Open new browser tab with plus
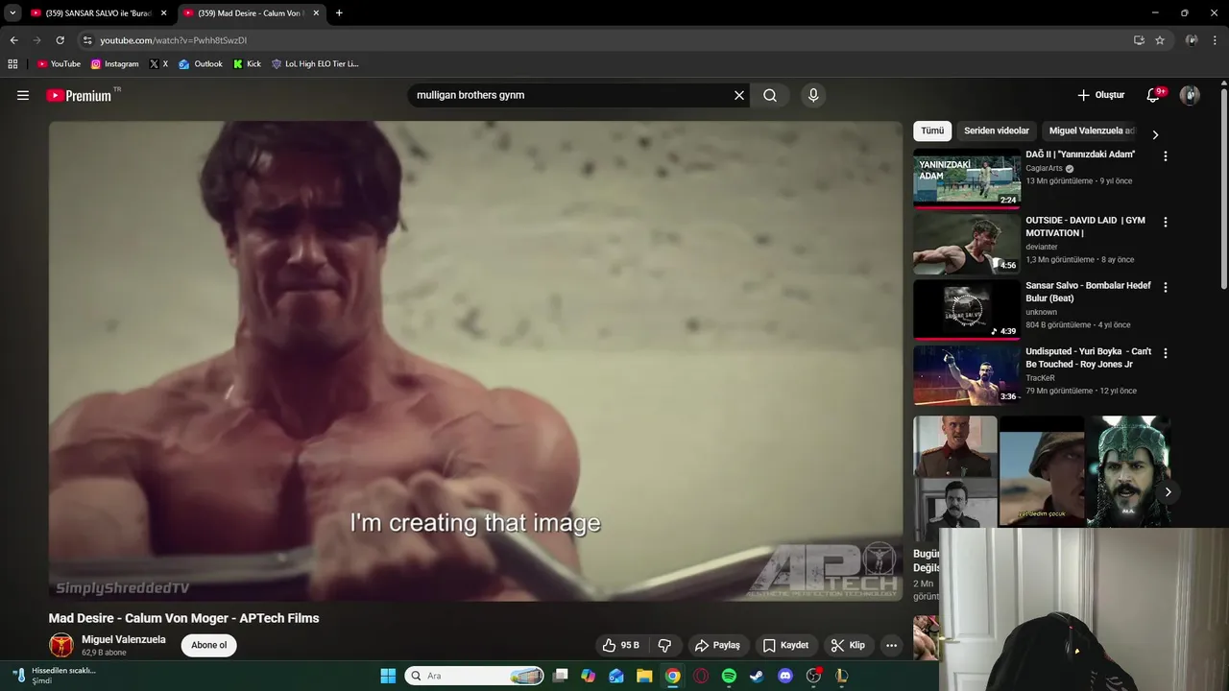 [339, 13]
